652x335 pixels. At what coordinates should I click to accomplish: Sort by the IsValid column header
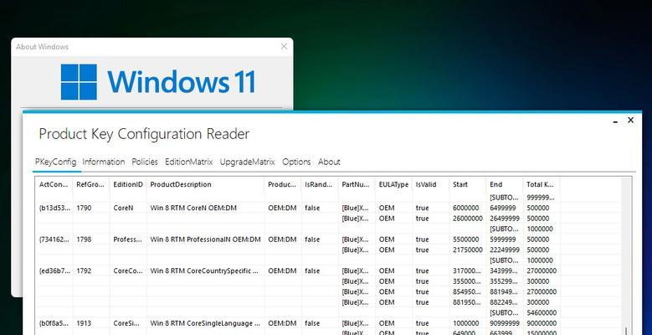point(431,184)
